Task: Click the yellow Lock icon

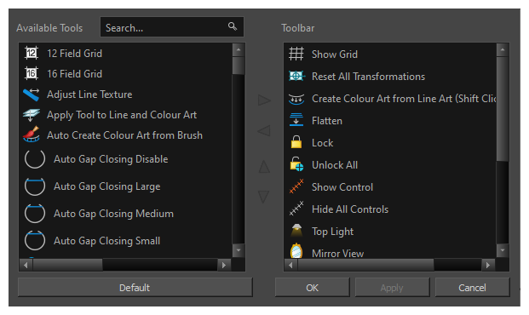Action: click(x=296, y=142)
